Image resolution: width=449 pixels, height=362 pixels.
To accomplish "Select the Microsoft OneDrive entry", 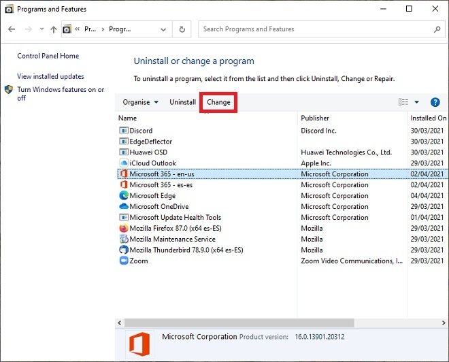I will coord(159,206).
